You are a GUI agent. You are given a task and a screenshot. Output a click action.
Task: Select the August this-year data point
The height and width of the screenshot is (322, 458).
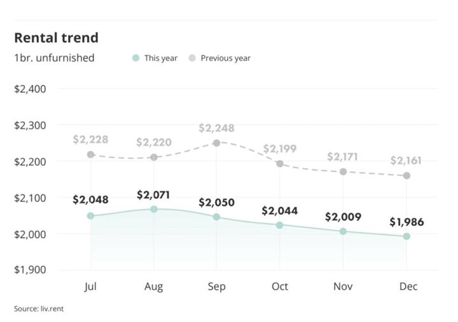[x=154, y=209]
